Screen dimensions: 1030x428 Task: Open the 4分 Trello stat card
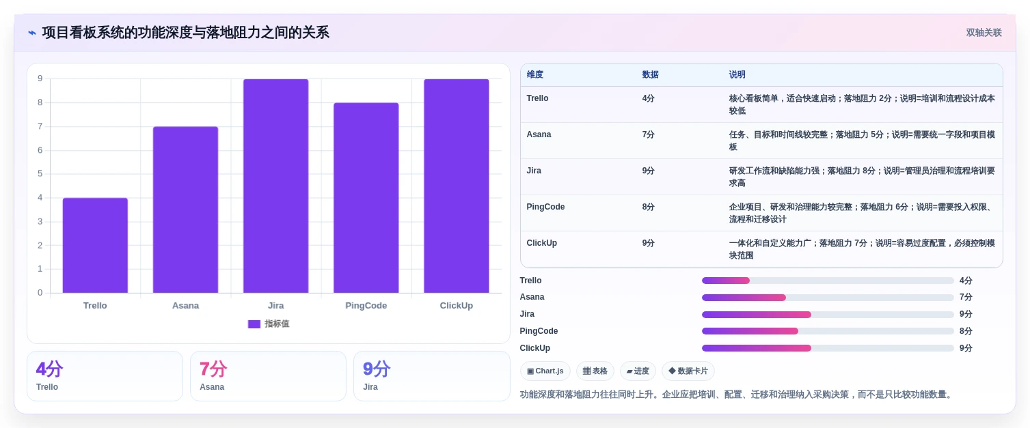(x=105, y=376)
